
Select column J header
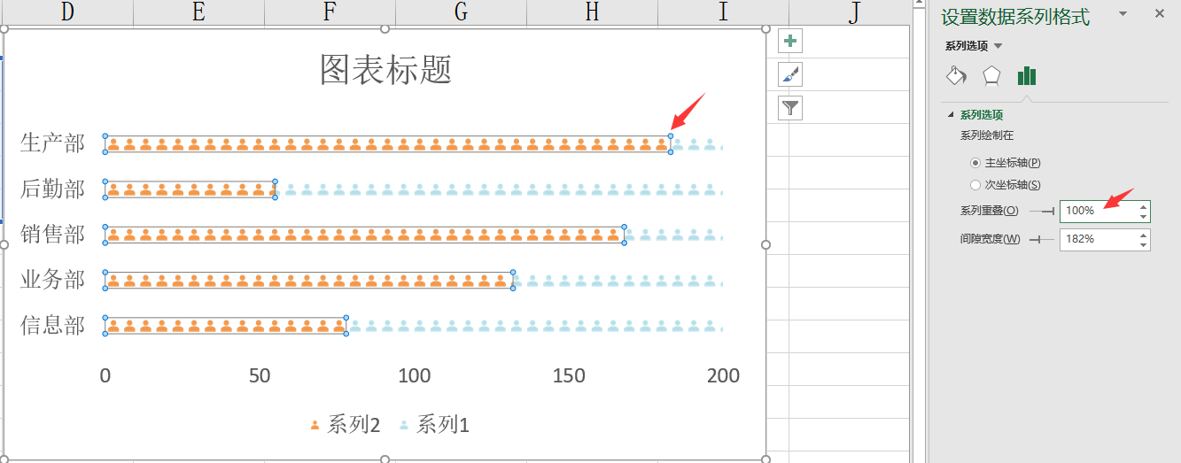(854, 12)
